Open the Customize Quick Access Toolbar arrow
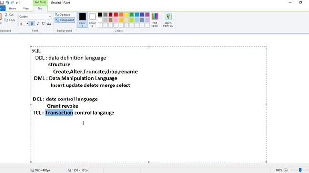Image resolution: width=309 pixels, height=173 pixels. point(17,3)
